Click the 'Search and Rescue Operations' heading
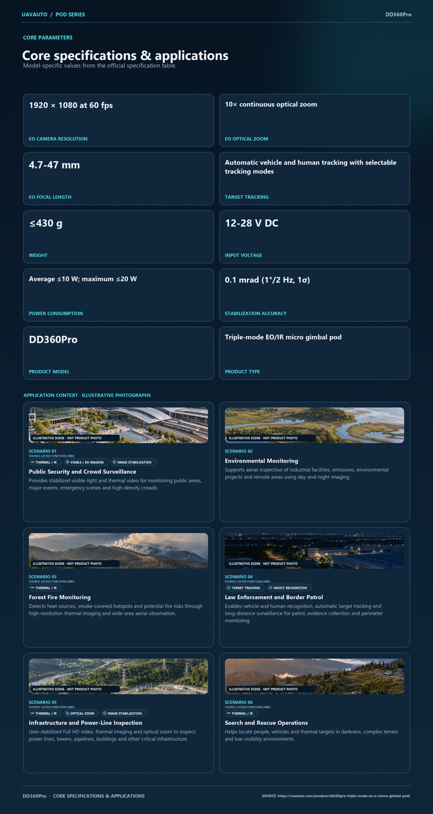The width and height of the screenshot is (433, 814). [266, 723]
